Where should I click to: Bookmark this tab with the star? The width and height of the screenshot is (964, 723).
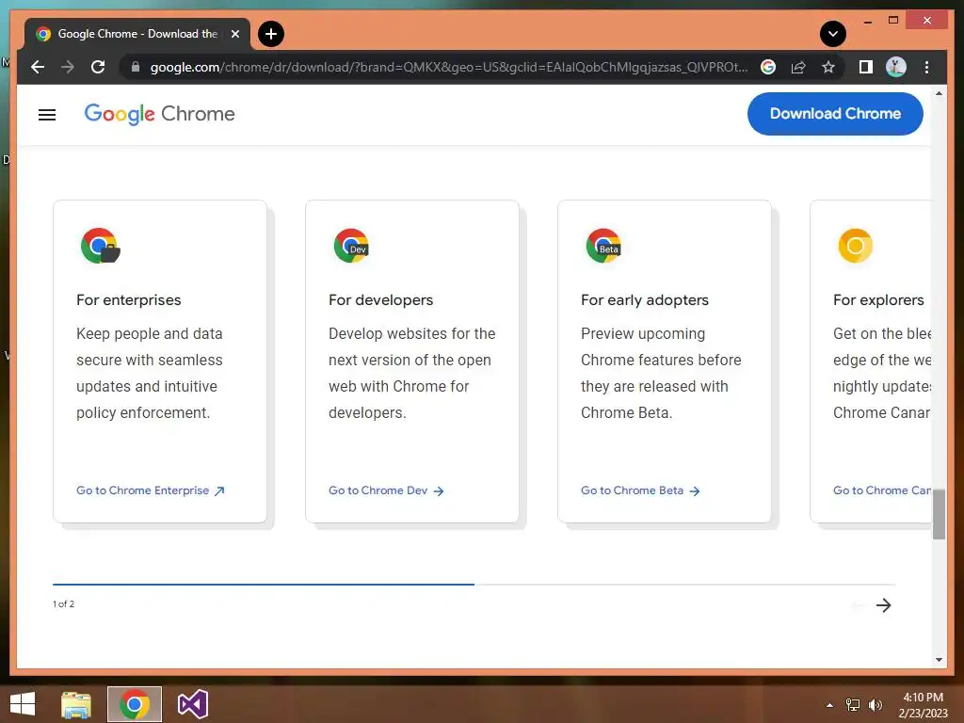coord(828,67)
